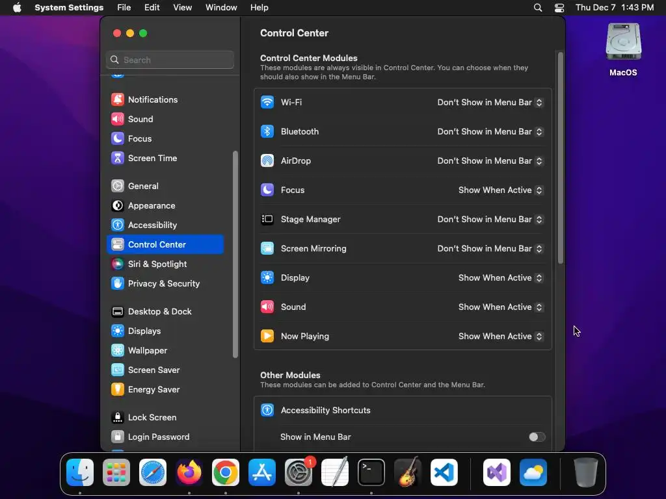Launch GarageBand from the Dock
This screenshot has width=666, height=499.
(x=408, y=472)
